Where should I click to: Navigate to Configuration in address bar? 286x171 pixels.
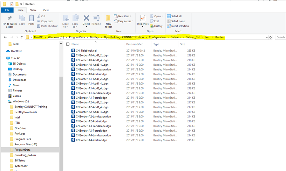point(157,37)
